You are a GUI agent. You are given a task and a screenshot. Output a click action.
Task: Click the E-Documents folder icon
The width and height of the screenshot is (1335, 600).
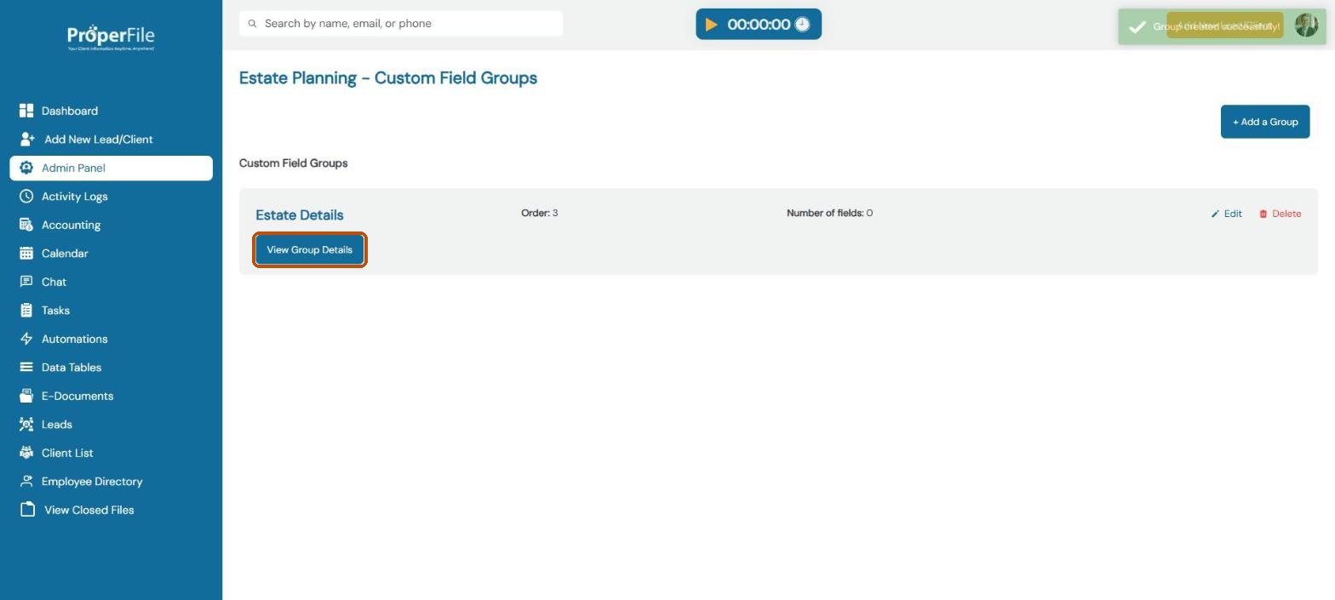[26, 396]
